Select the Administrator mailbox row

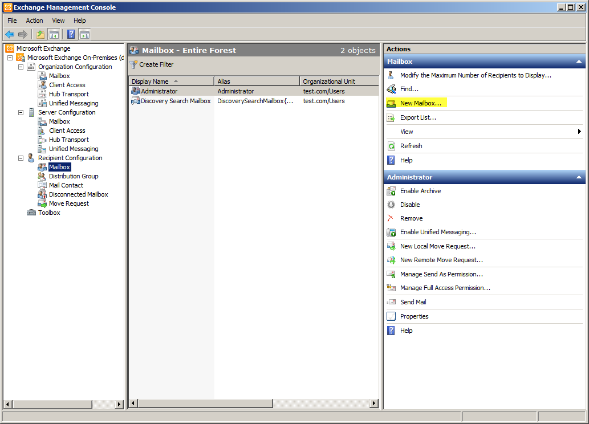tap(254, 91)
